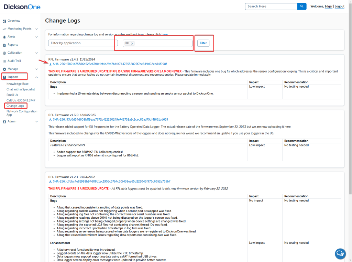Screen dimensions: 352x262
Task: Click the Calibration target icon
Action: click(x=4, y=53)
